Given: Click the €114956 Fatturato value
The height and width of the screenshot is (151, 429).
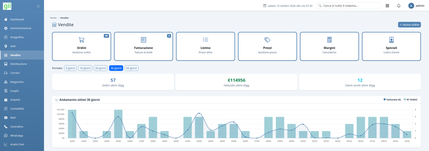Looking at the screenshot, I should click(x=236, y=80).
